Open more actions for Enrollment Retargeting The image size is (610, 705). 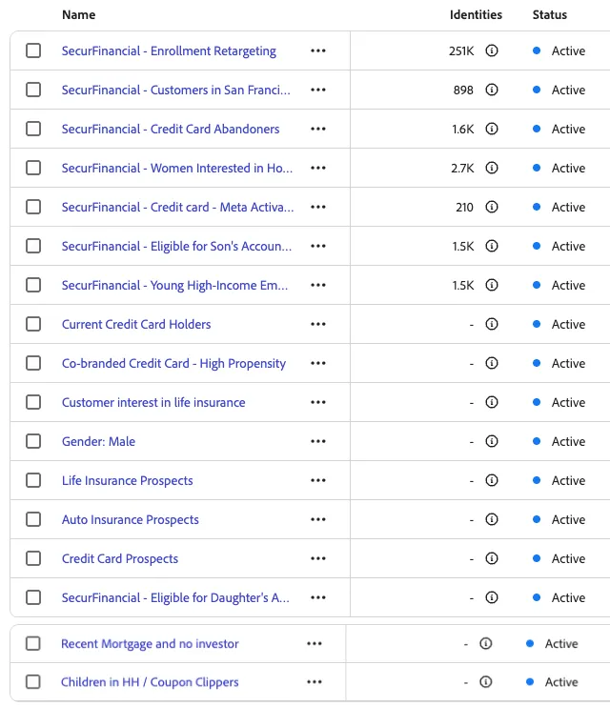[x=318, y=50]
